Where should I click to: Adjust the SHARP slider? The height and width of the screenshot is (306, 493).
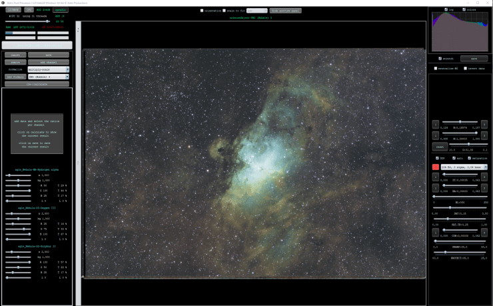coord(460,241)
